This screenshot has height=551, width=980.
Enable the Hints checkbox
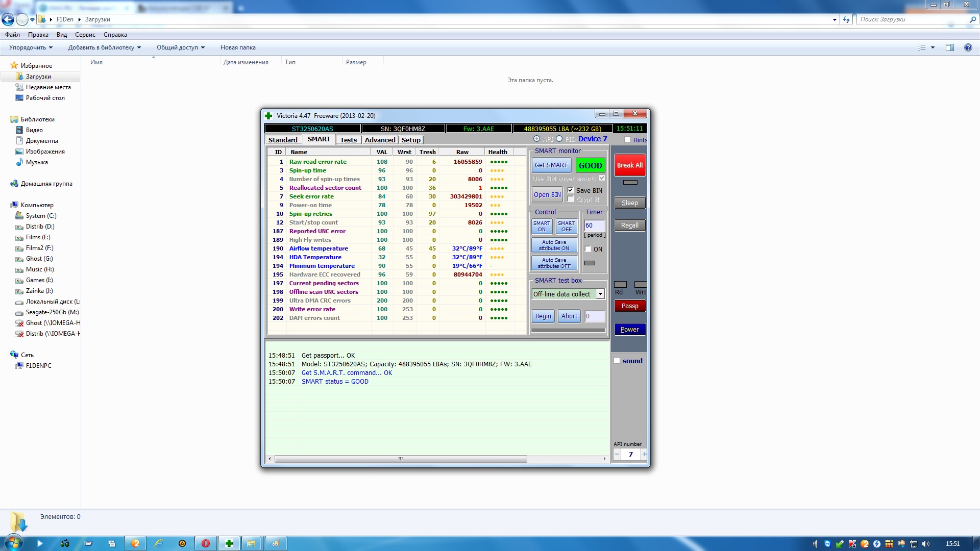(x=627, y=140)
